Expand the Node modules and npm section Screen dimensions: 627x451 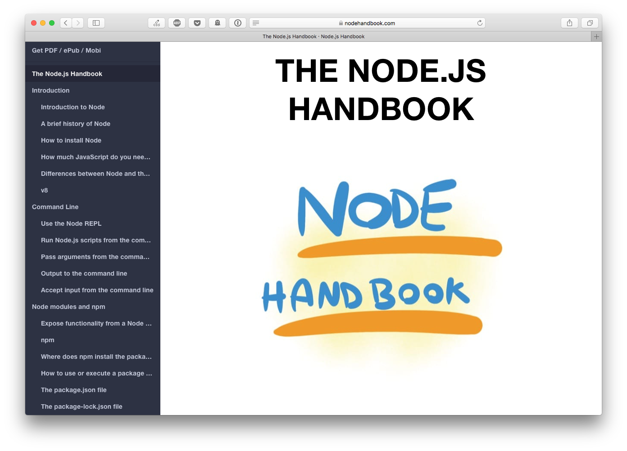[68, 307]
